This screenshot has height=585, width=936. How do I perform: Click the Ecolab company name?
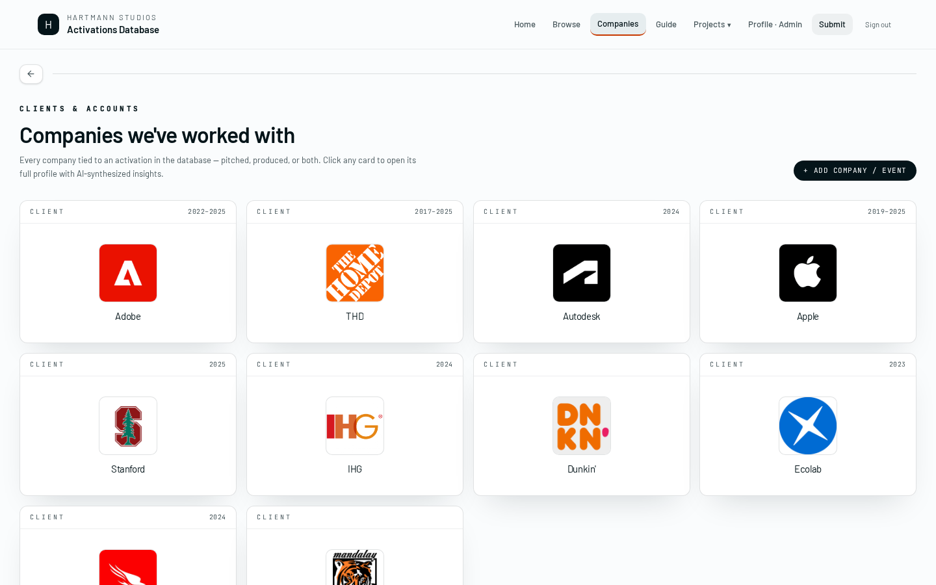(x=808, y=469)
